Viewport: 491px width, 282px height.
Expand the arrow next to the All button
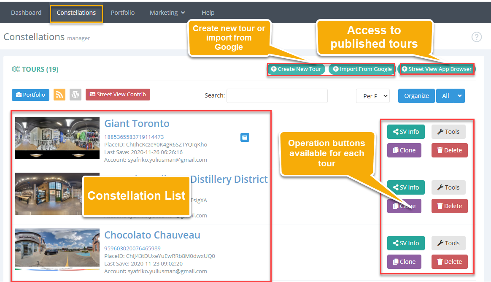pyautogui.click(x=459, y=96)
